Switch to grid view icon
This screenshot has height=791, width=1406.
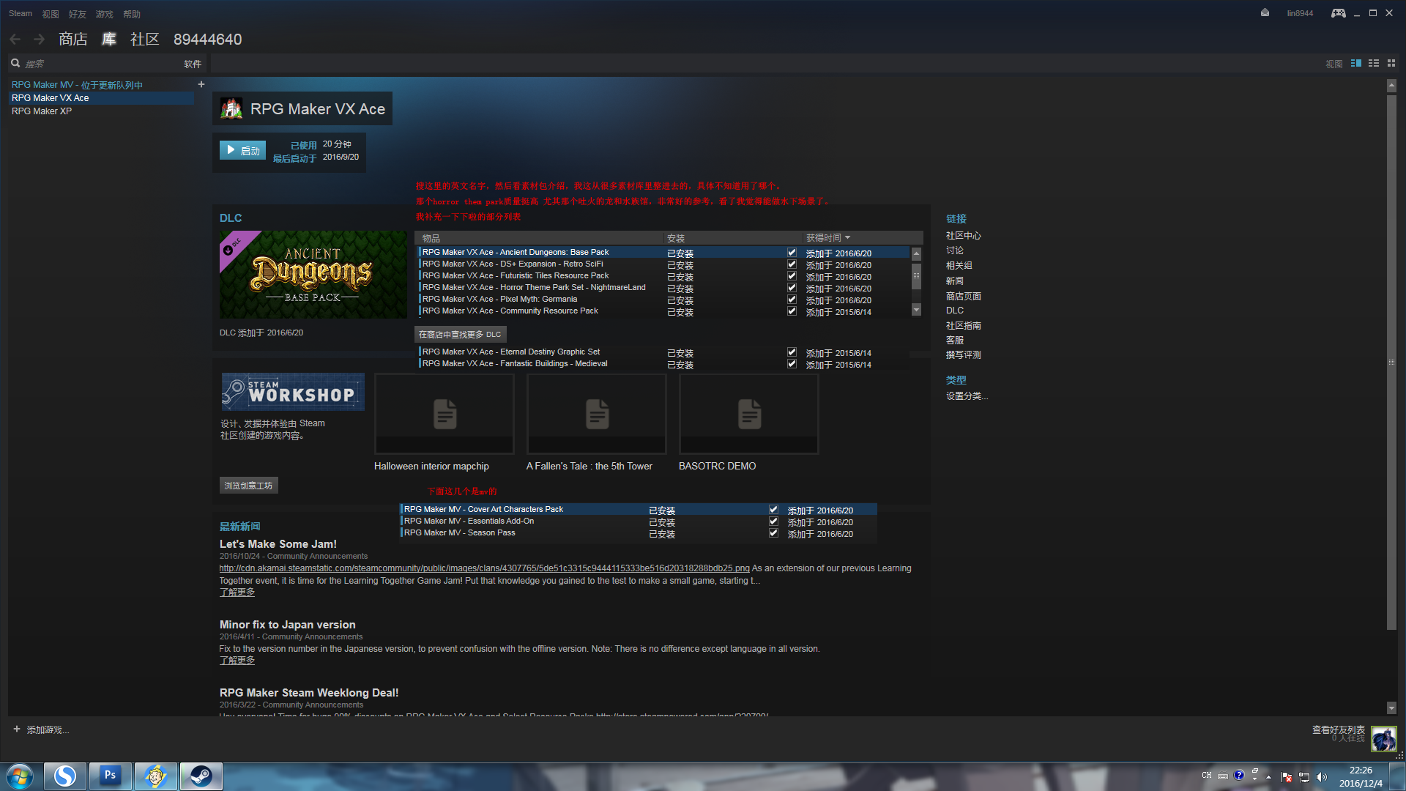[1391, 64]
